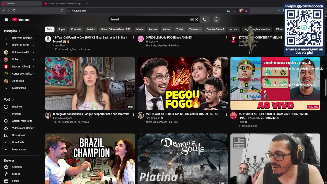The image size is (327, 184).
Task: Play the Brazil Champion chess thumbnail
Action: 90,159
